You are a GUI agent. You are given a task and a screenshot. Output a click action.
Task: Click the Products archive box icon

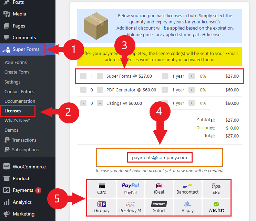7,178
